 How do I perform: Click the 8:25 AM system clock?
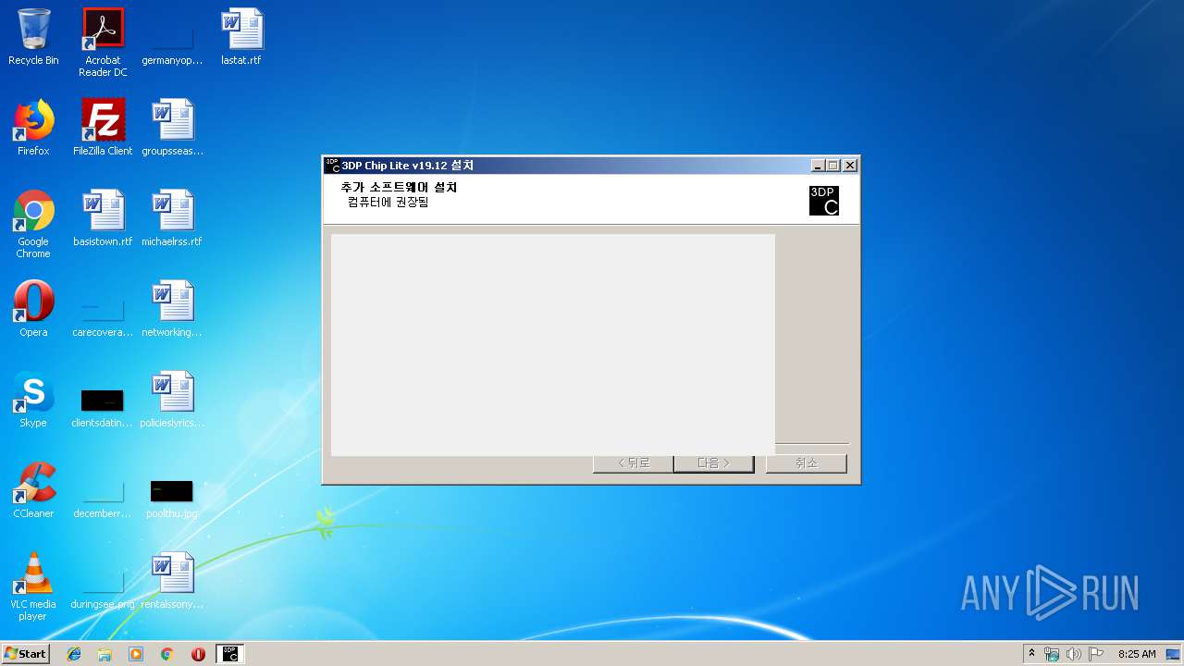point(1137,654)
